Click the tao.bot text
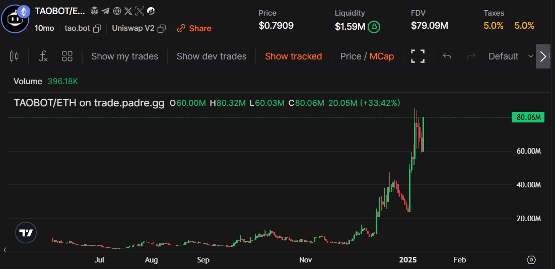Image resolution: width=555 pixels, height=269 pixels. tap(77, 28)
